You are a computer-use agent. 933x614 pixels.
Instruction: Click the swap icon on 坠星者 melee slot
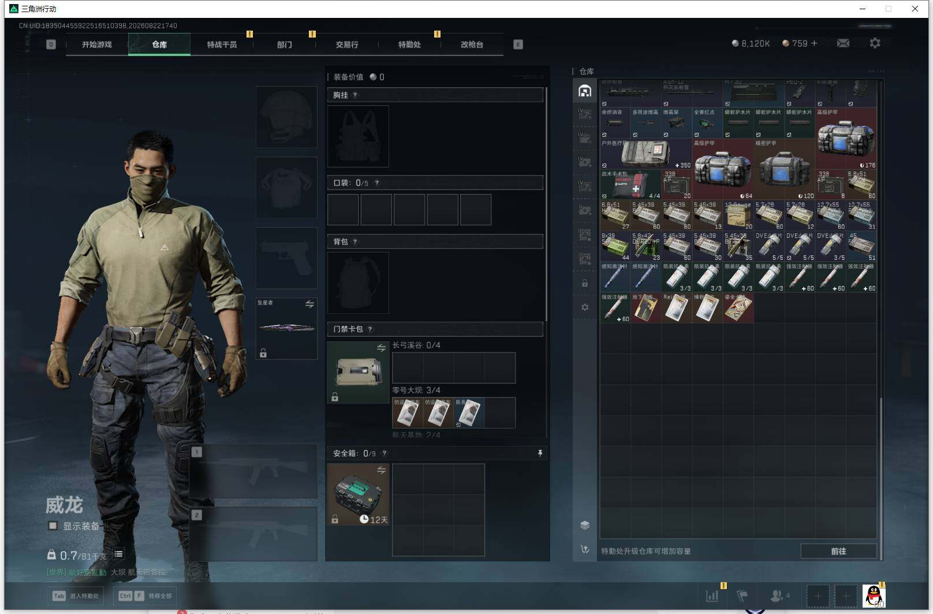tap(309, 304)
